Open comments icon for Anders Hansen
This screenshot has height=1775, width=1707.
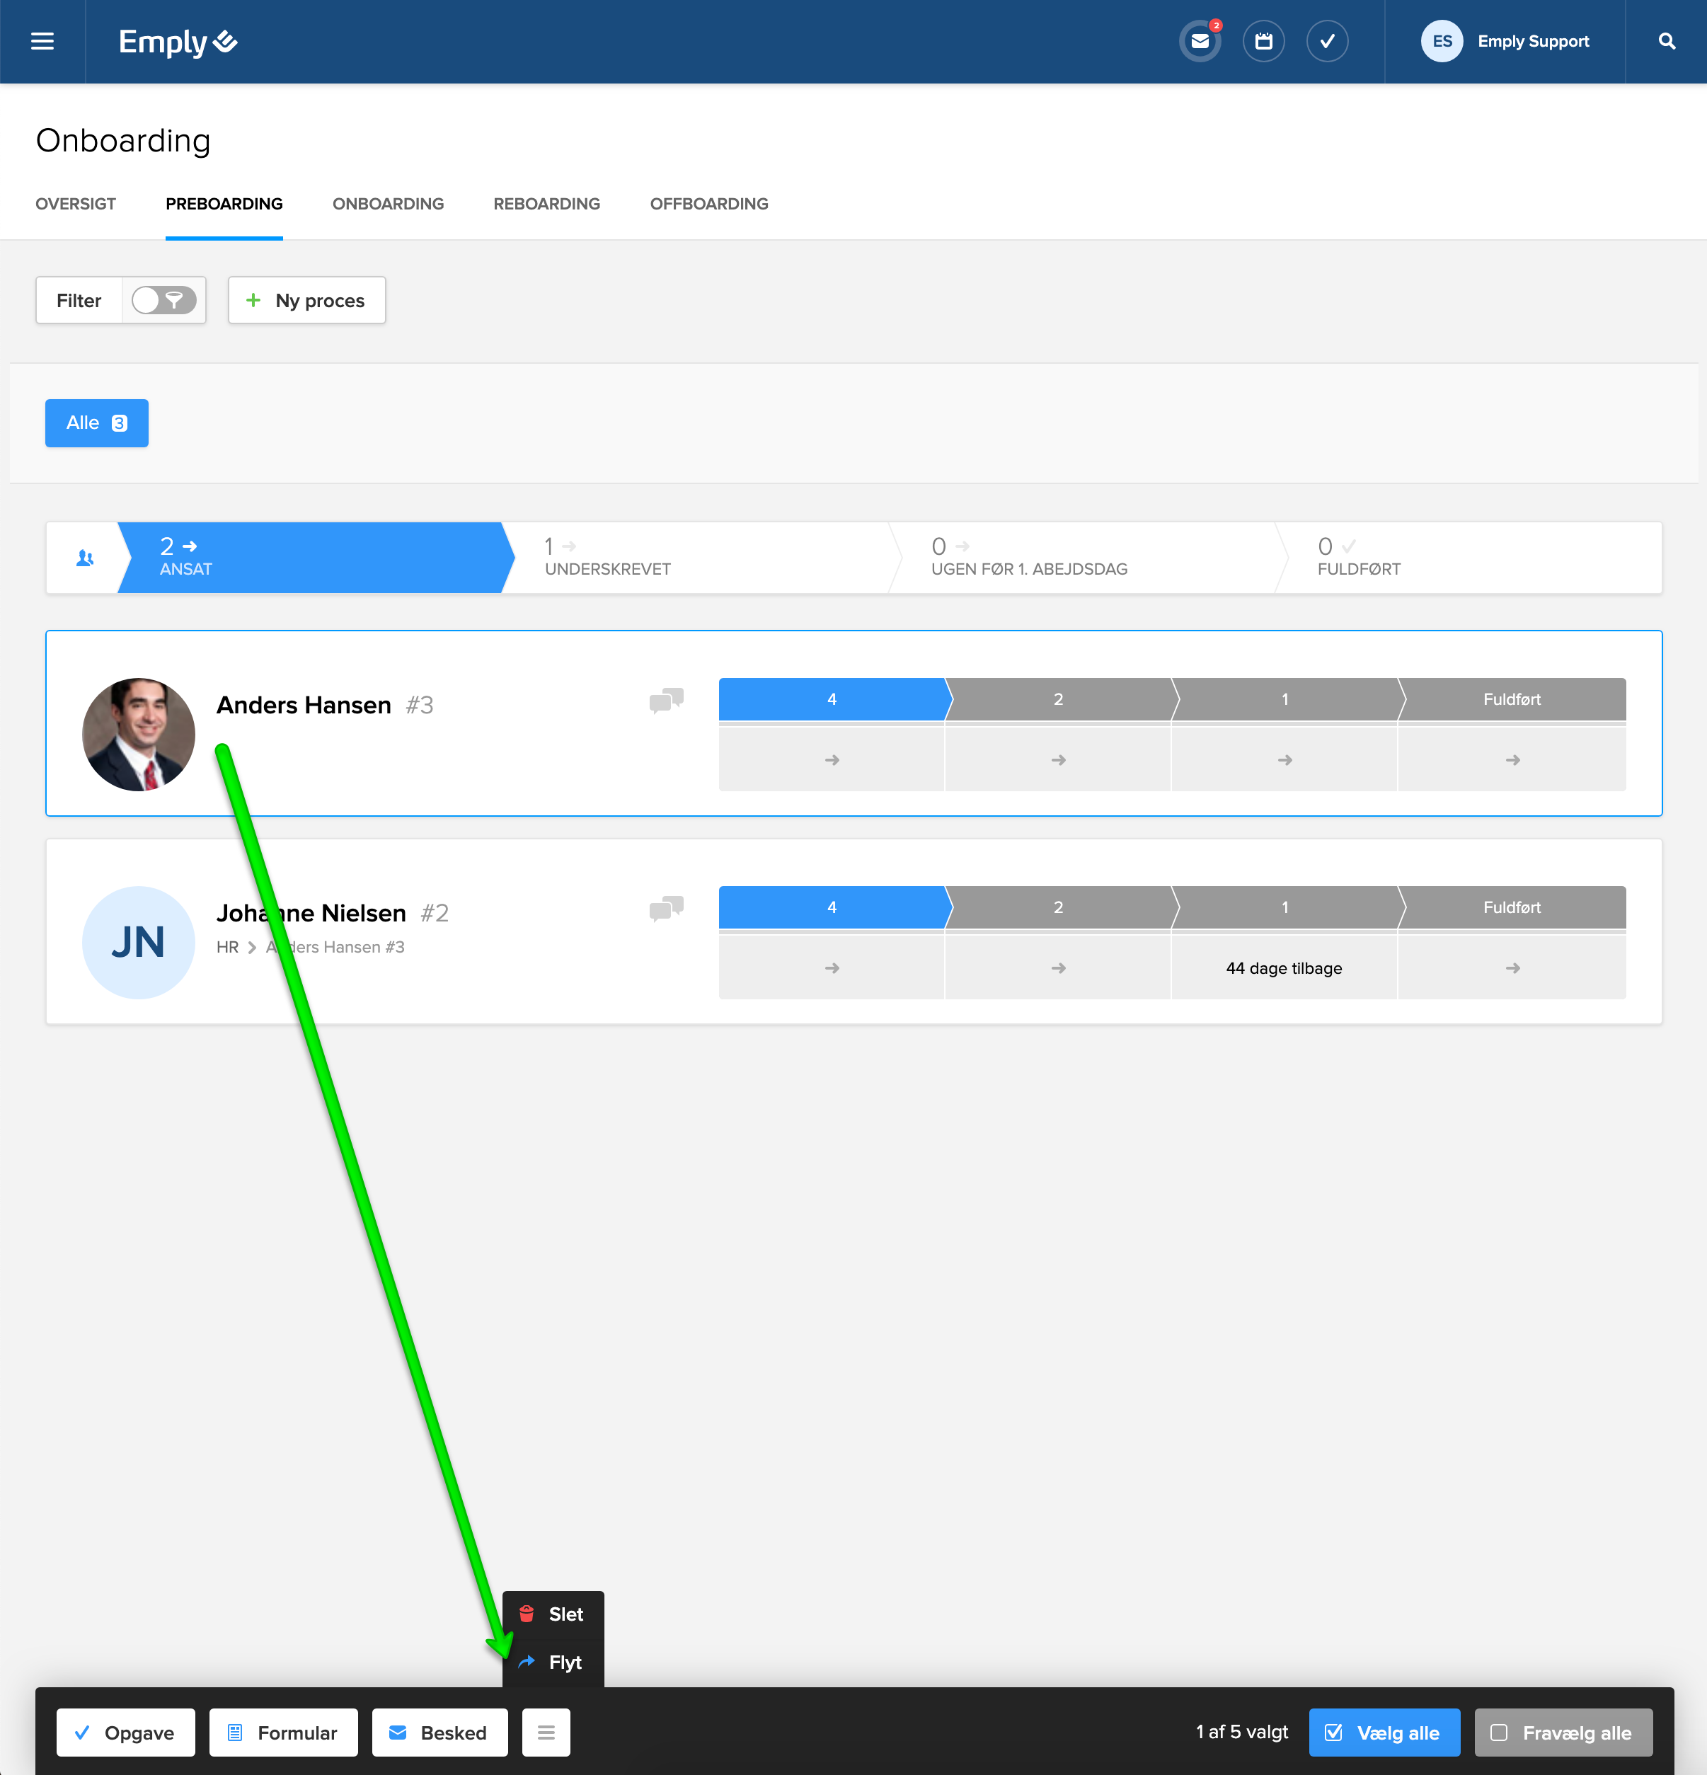667,700
